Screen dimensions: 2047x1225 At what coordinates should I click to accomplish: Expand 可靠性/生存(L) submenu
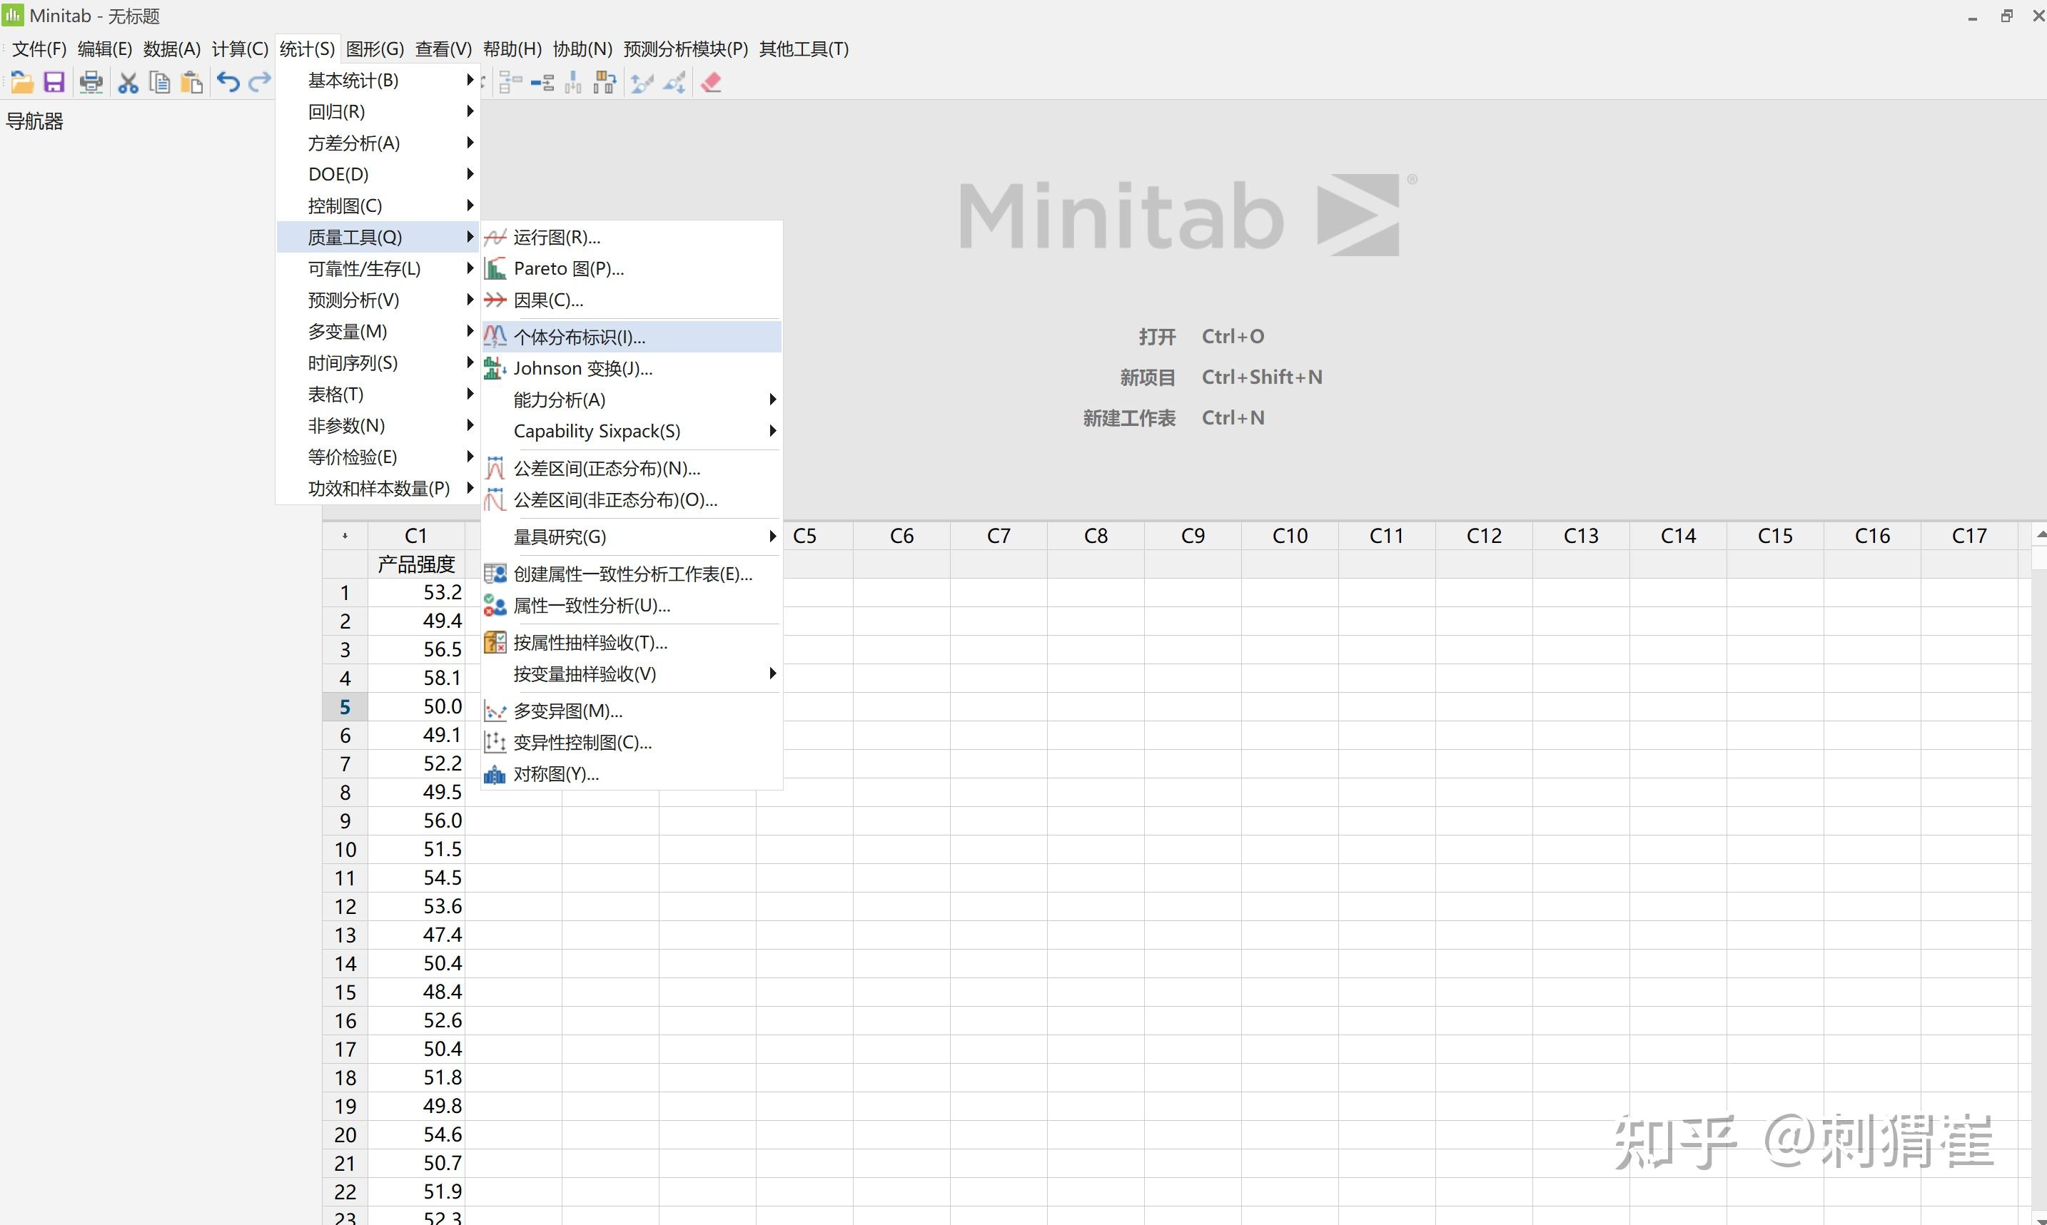(x=378, y=269)
